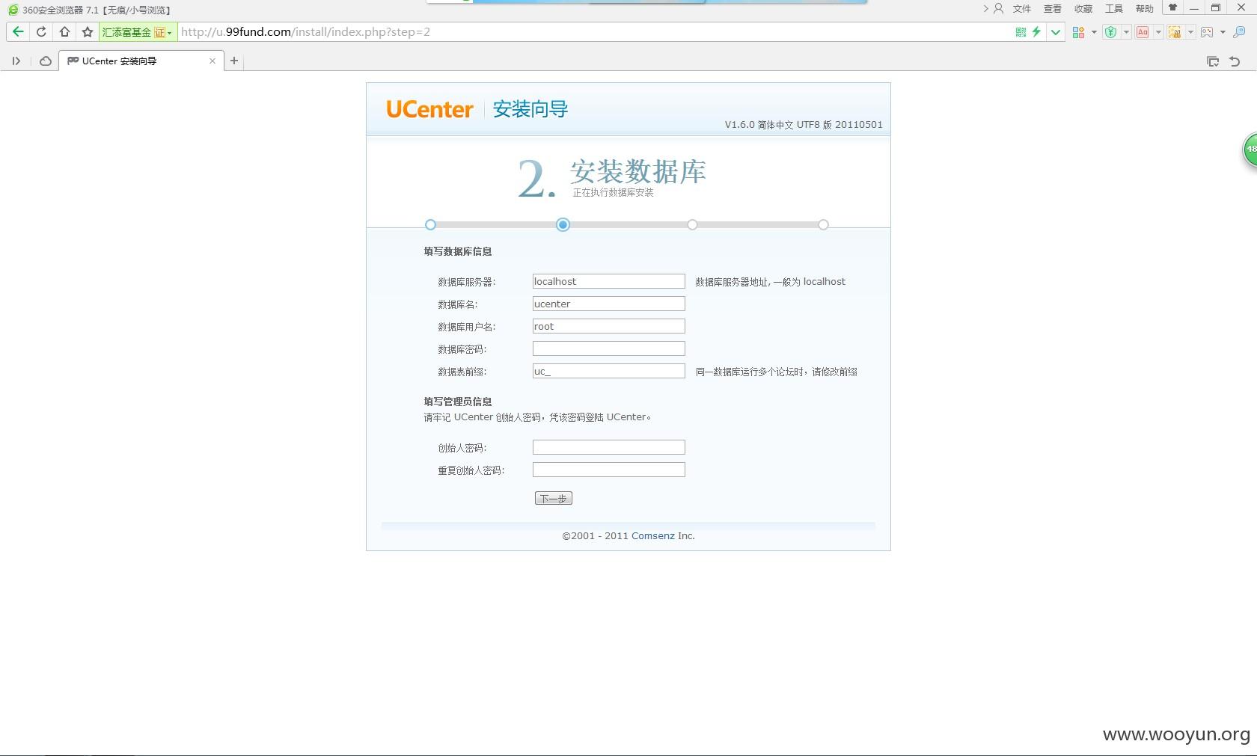Click the screenshot capture tool icon
Screen dimensions: 1257x756
click(x=1175, y=32)
